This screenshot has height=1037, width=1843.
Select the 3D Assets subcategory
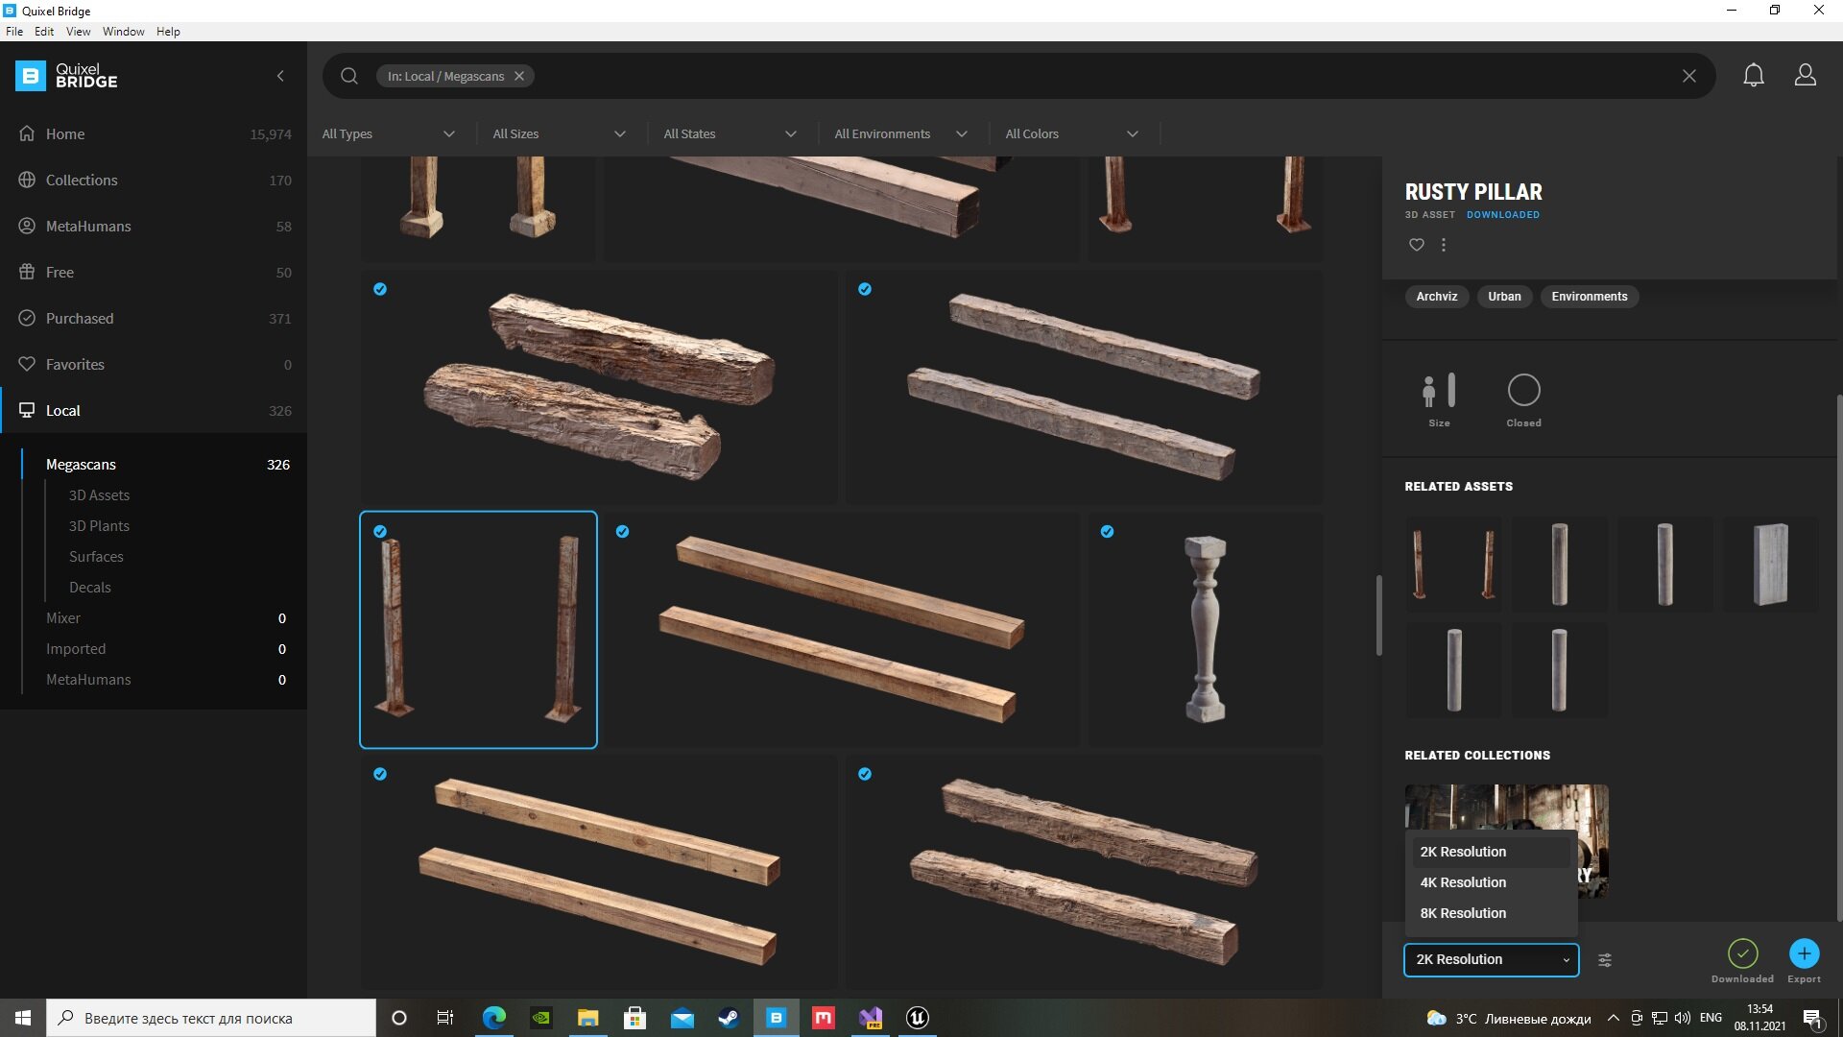99,494
